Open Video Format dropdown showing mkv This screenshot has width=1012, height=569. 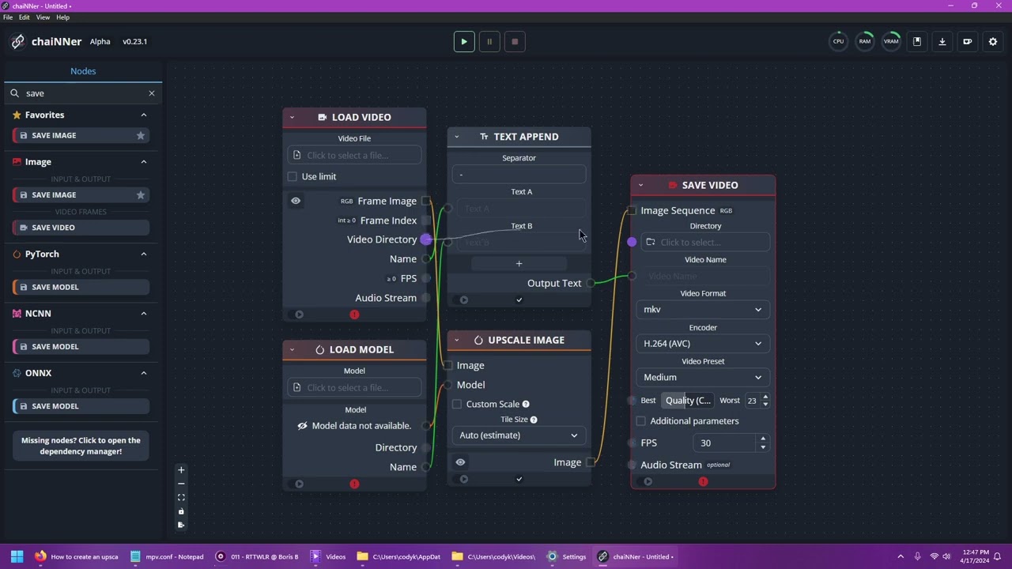[x=703, y=309]
